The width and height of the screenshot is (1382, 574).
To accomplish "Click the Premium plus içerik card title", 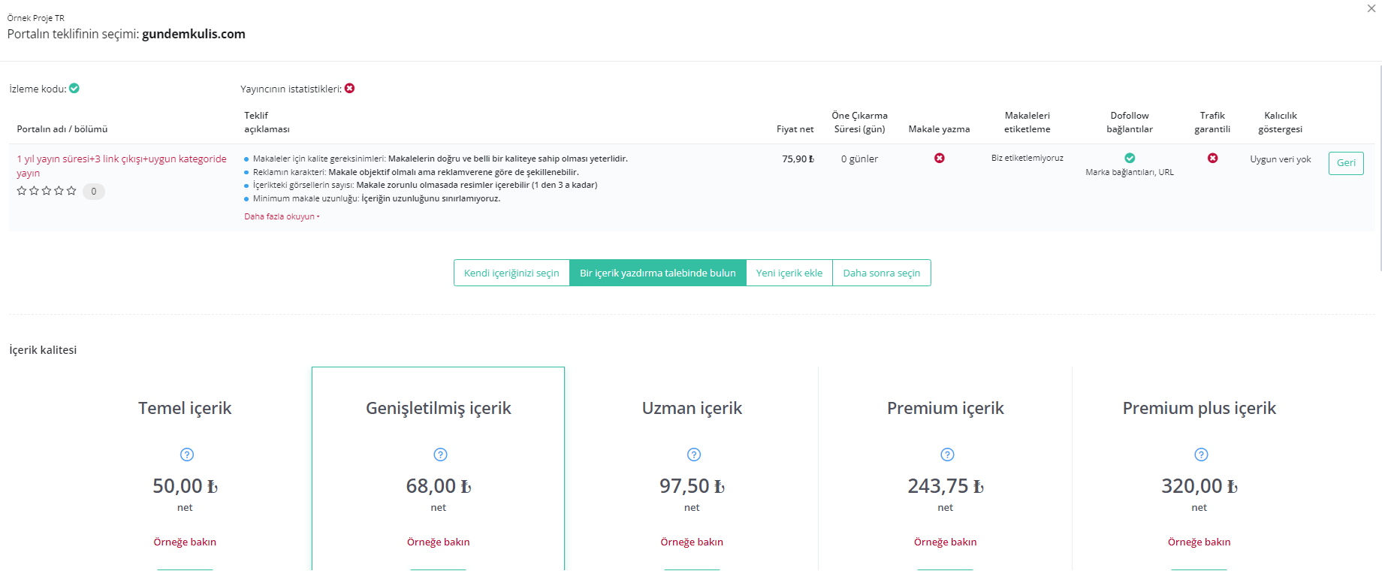I will point(1199,408).
